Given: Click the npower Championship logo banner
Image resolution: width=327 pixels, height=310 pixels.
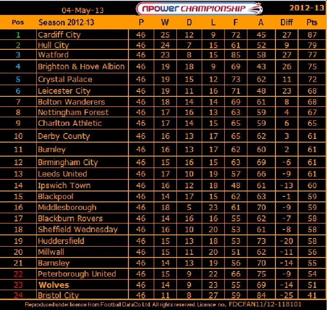Looking at the screenshot, I should (199, 9).
